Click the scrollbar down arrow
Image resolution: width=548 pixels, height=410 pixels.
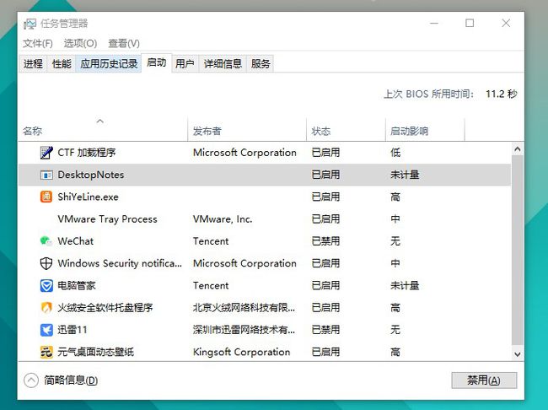pyautogui.click(x=518, y=354)
